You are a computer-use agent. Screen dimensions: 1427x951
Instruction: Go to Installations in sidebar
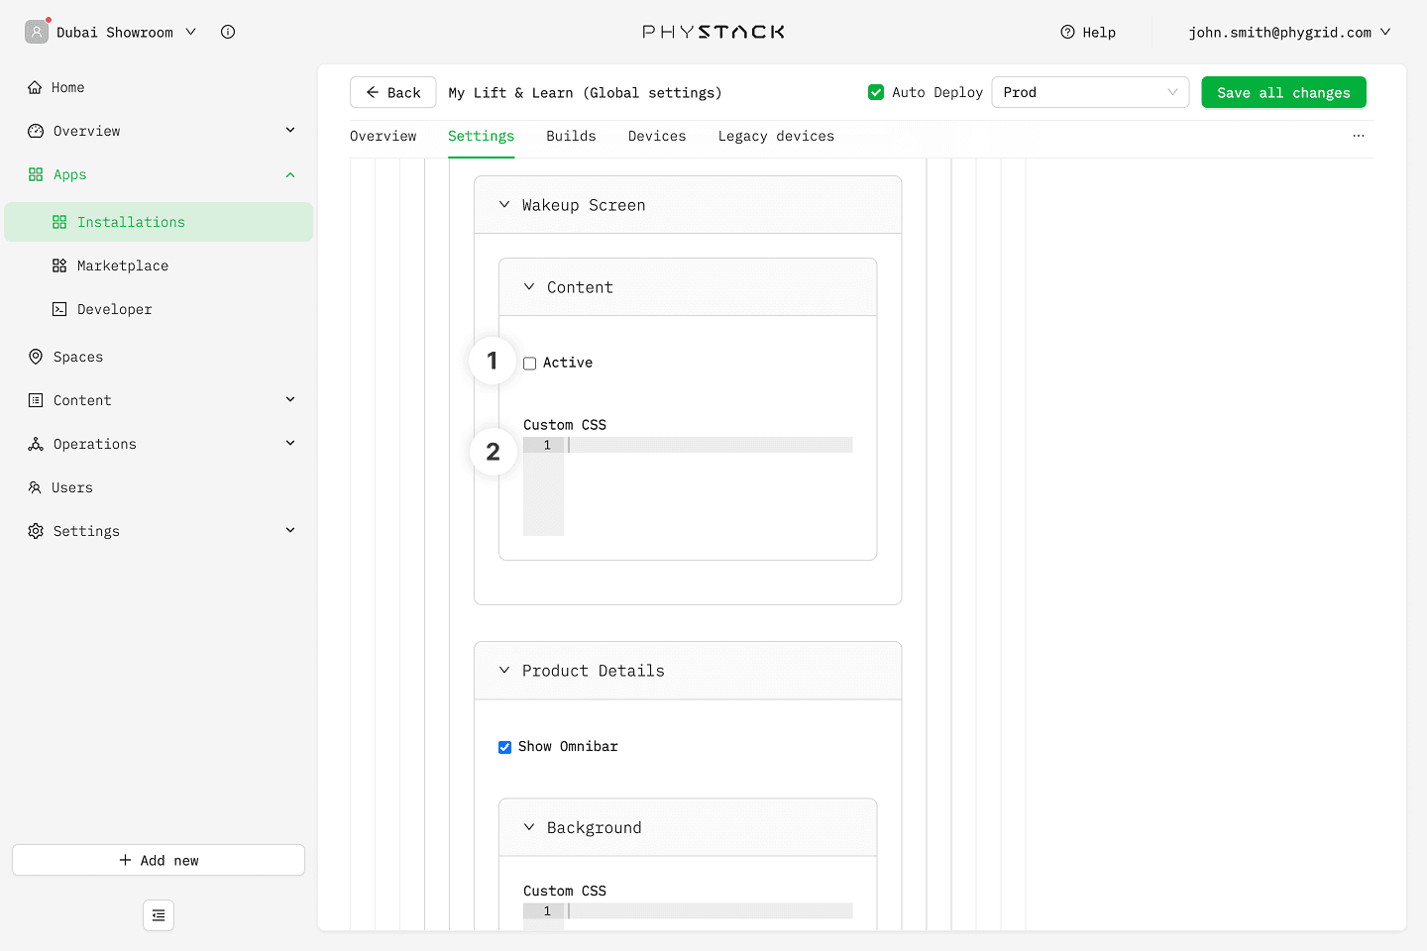pyautogui.click(x=159, y=222)
